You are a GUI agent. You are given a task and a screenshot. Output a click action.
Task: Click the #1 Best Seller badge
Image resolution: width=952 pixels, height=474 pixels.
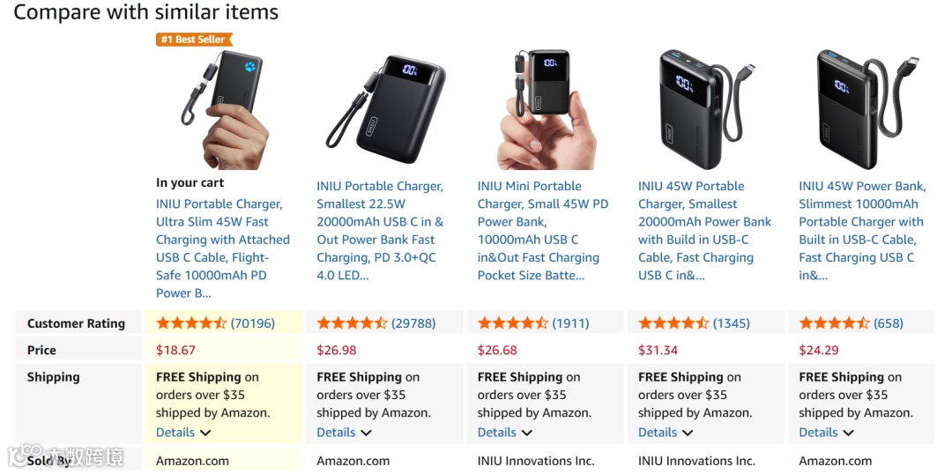(194, 40)
